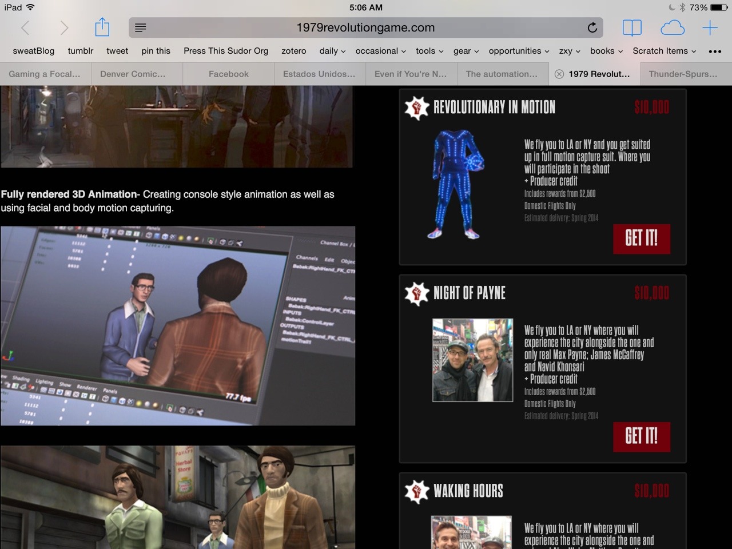The height and width of the screenshot is (549, 732).
Task: Expand the daily bookmarks folder
Action: coord(332,51)
